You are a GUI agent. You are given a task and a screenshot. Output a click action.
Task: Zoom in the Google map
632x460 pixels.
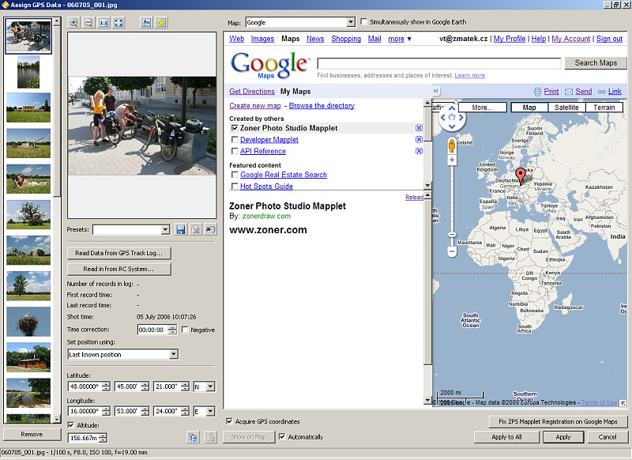tap(452, 160)
